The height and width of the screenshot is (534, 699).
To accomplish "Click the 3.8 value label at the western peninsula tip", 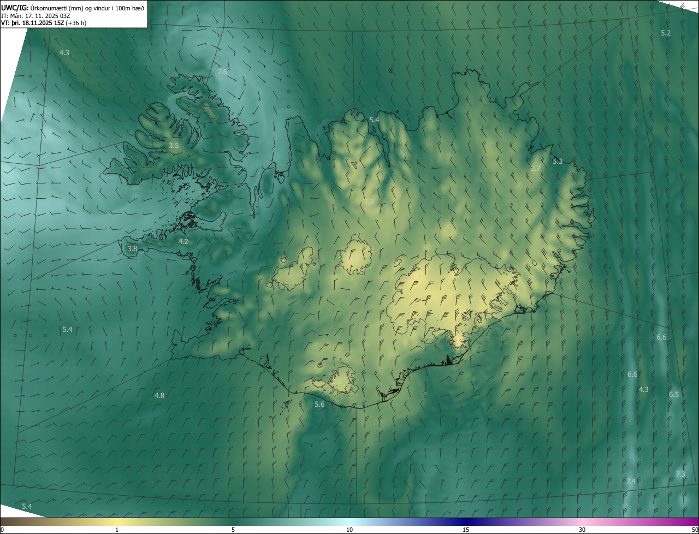I will coord(132,248).
